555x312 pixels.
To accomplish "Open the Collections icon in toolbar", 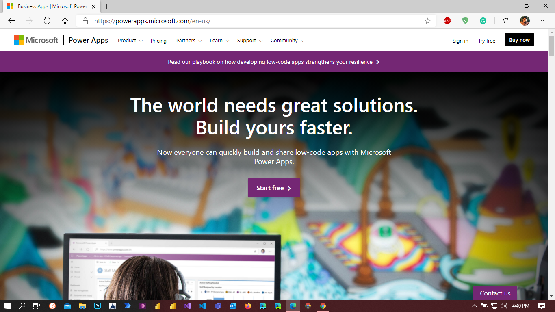I will 506,21.
